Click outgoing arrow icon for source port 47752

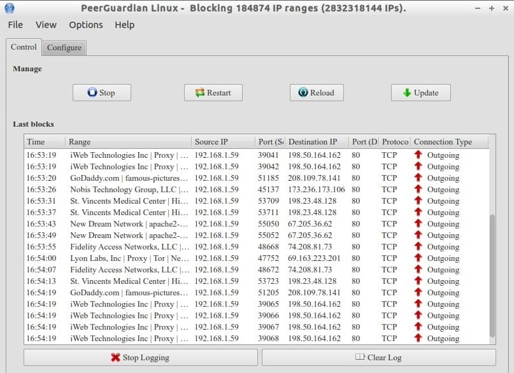(418, 258)
